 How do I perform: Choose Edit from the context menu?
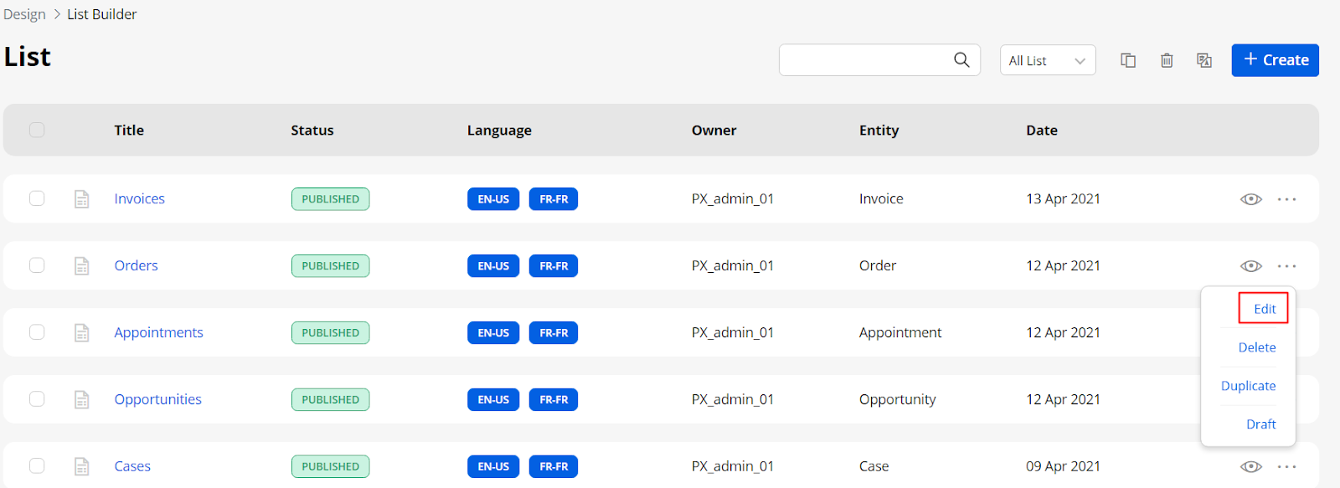[x=1264, y=309]
